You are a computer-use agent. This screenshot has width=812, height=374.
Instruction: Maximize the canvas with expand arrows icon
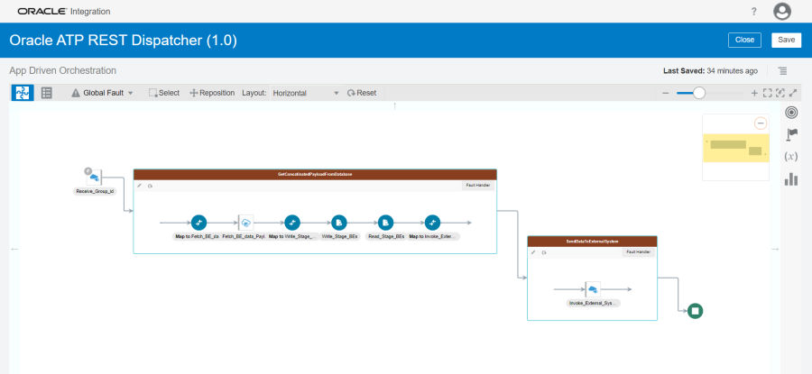(792, 93)
